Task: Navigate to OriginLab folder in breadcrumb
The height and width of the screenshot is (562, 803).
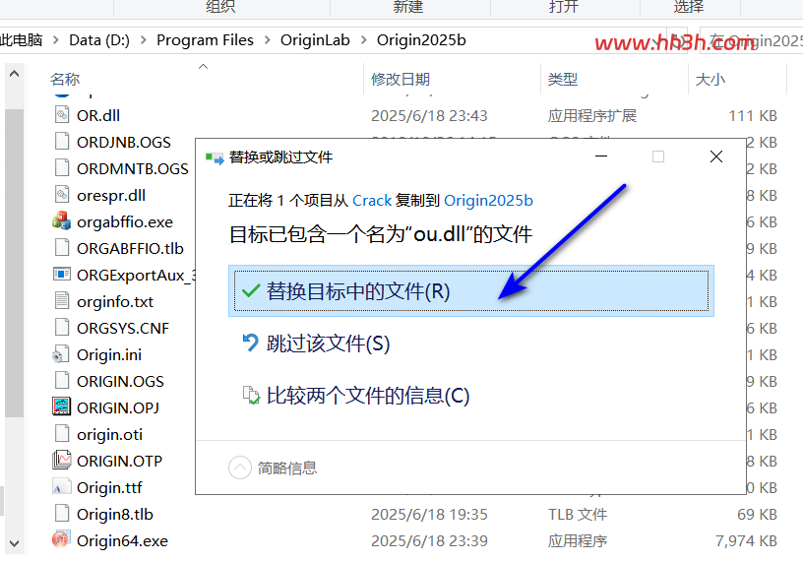Action: (315, 40)
